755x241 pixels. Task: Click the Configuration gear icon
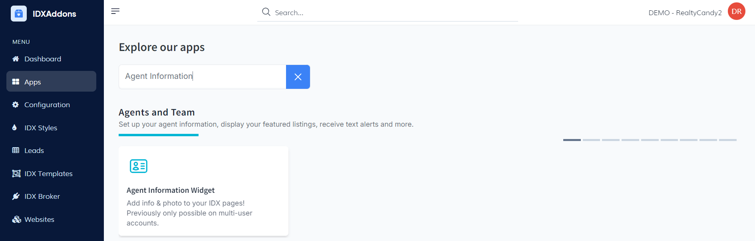pyautogui.click(x=16, y=105)
